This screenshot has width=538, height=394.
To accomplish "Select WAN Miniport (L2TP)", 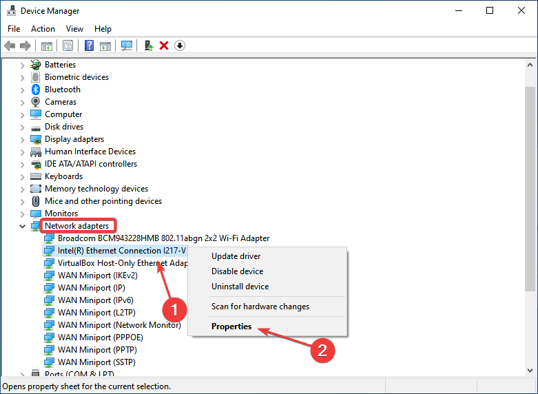I will (96, 312).
